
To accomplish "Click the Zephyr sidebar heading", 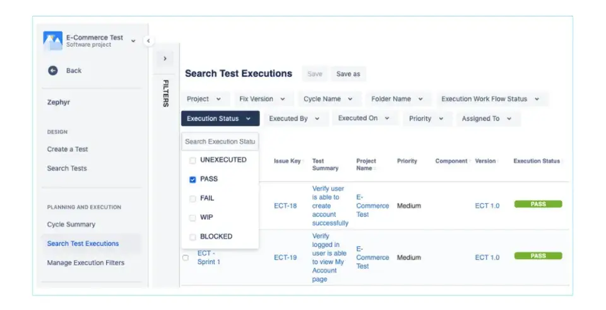I will click(58, 102).
